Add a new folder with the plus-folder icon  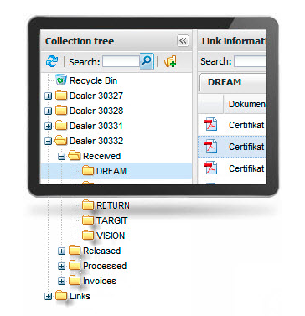[170, 61]
